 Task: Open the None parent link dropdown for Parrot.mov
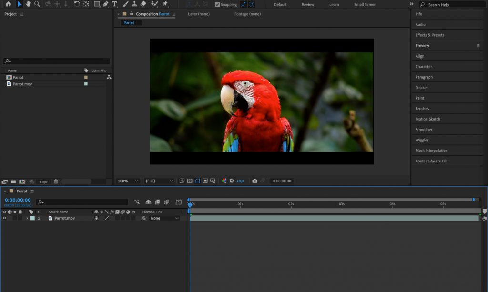pos(164,218)
